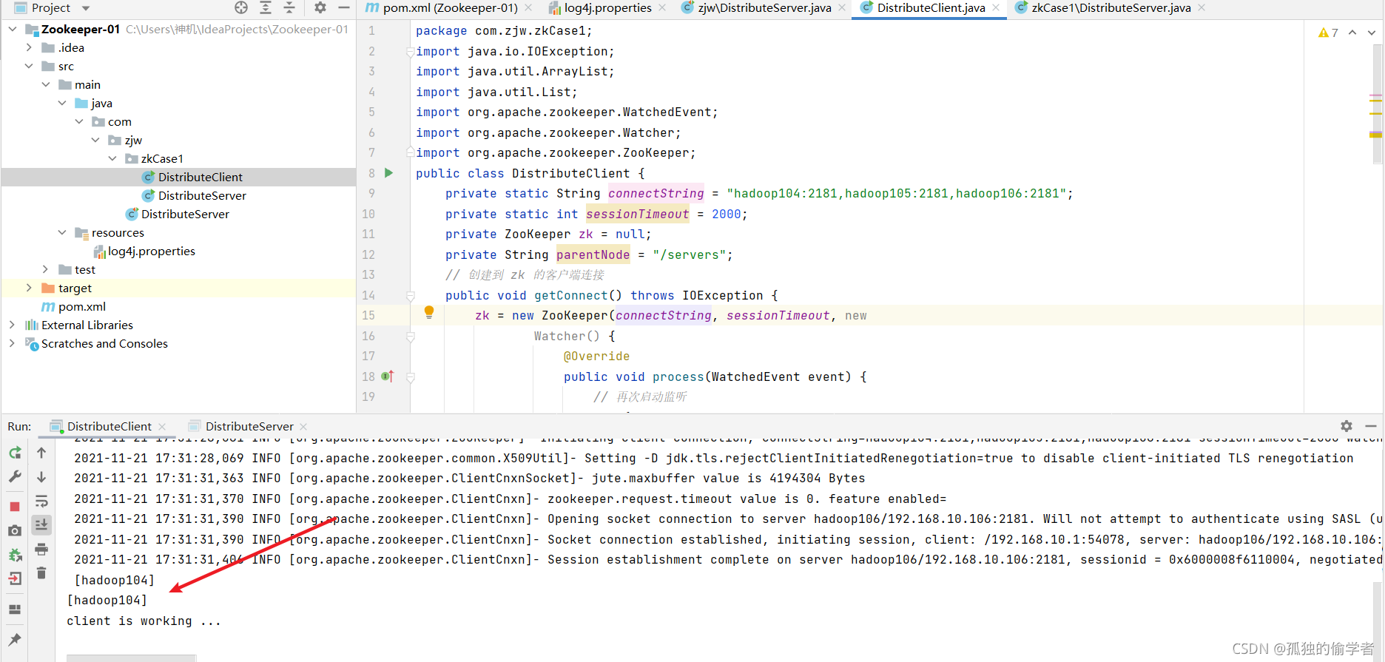This screenshot has width=1385, height=662.
Task: Click the warning count indicator showing 7
Action: tap(1329, 33)
